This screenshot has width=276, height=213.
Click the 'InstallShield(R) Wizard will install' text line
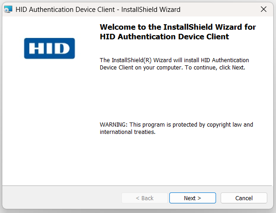(x=174, y=60)
